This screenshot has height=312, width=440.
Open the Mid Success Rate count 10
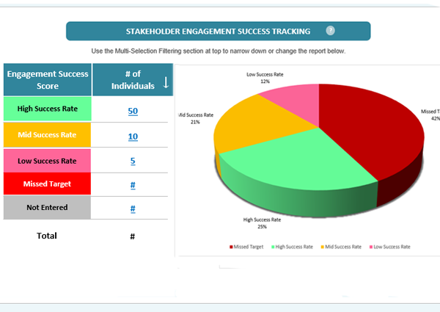[133, 137]
